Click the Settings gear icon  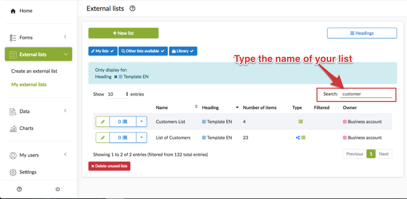click(13, 172)
